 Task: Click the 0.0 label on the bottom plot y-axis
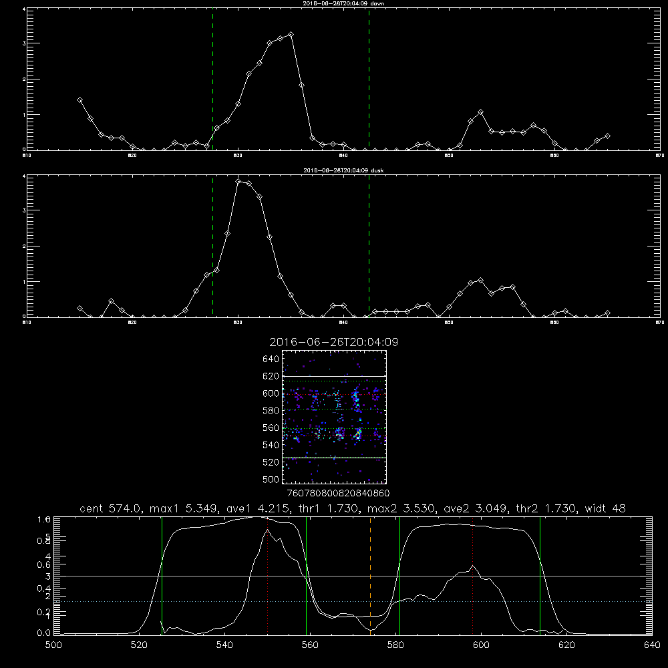(x=44, y=633)
